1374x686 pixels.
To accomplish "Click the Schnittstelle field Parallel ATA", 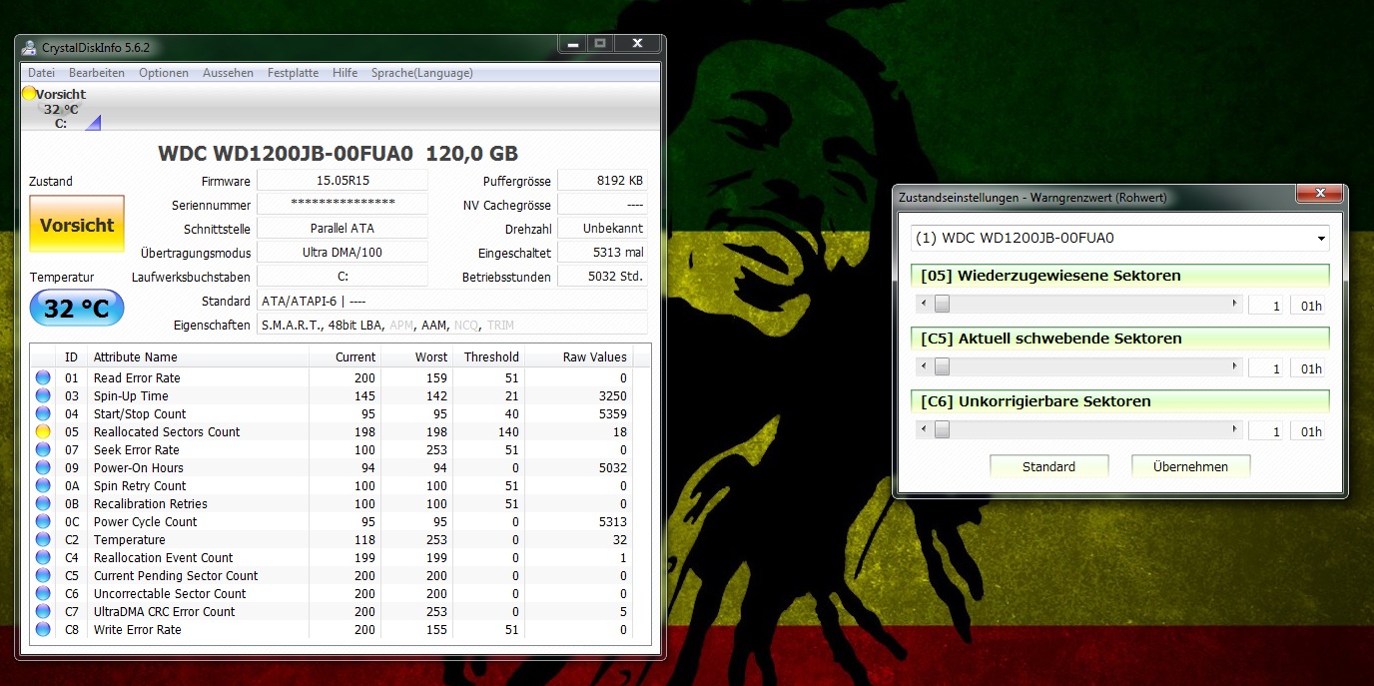I will click(343, 229).
